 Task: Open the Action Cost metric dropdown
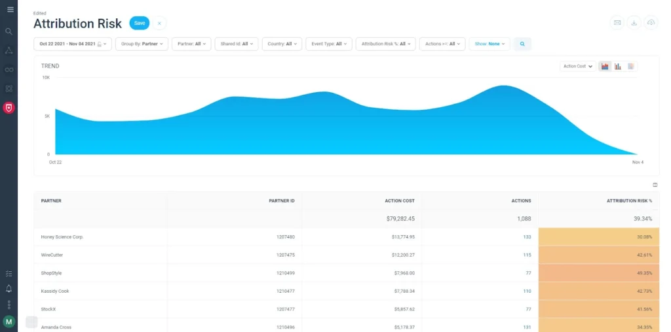click(x=578, y=66)
